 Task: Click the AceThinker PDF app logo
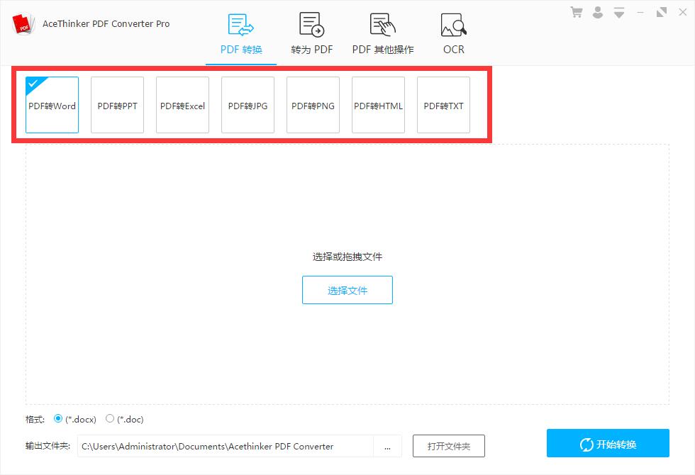23,23
